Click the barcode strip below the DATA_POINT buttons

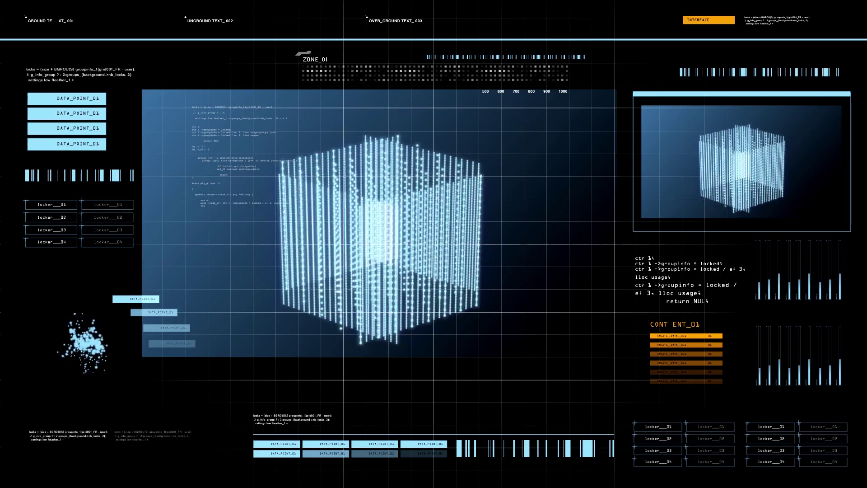click(x=79, y=175)
